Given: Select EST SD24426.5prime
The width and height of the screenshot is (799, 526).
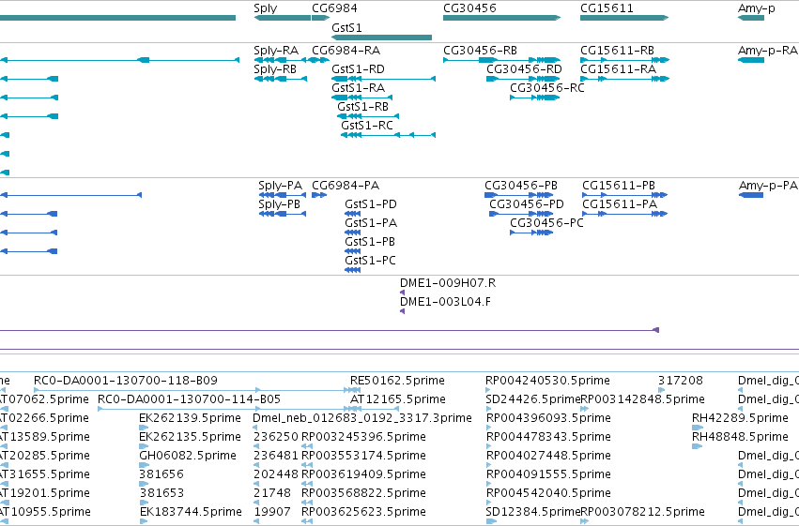Looking at the screenshot, I should 533,399.
